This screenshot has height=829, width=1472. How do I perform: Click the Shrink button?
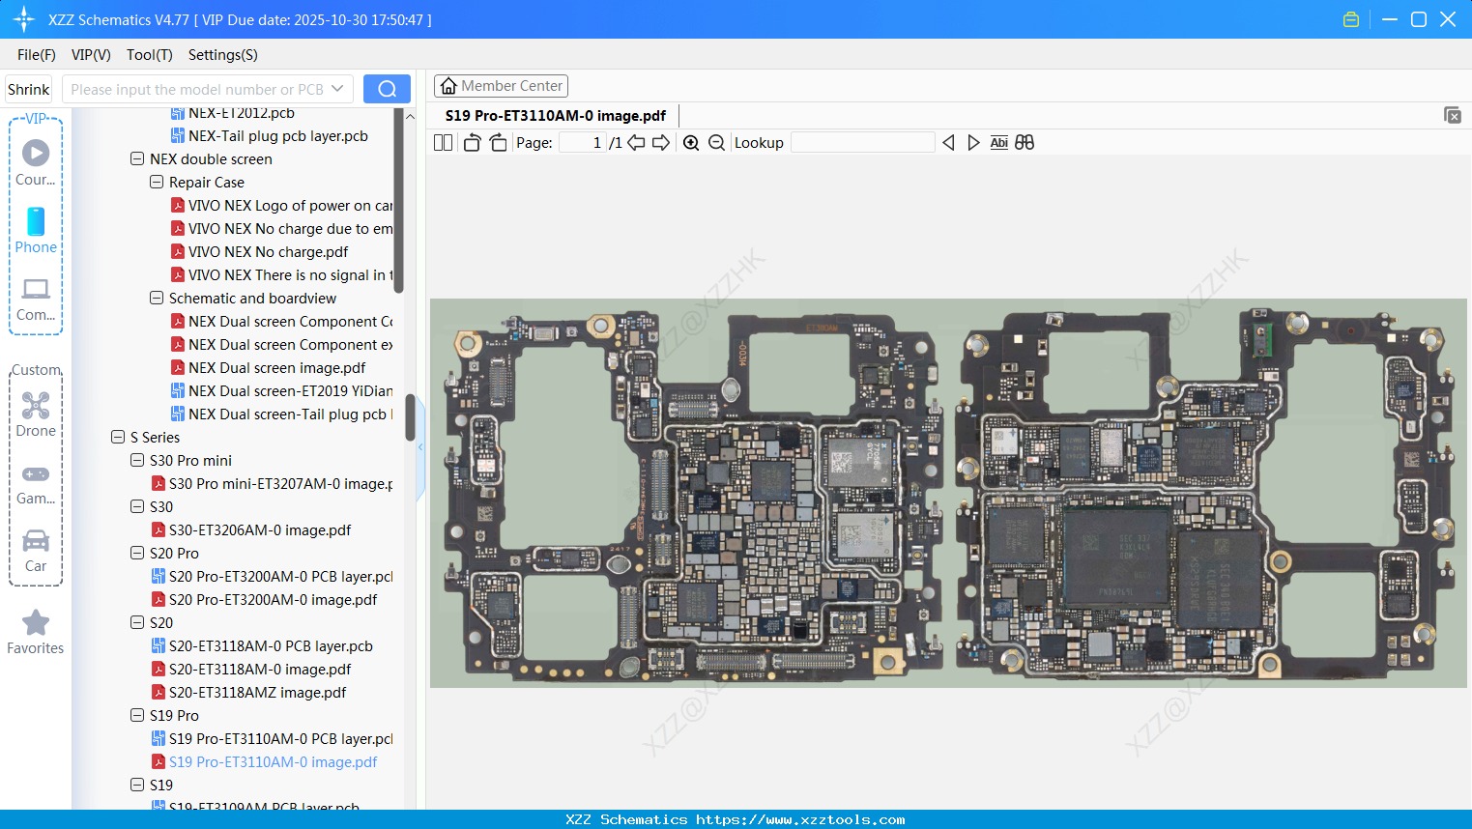[x=29, y=89]
